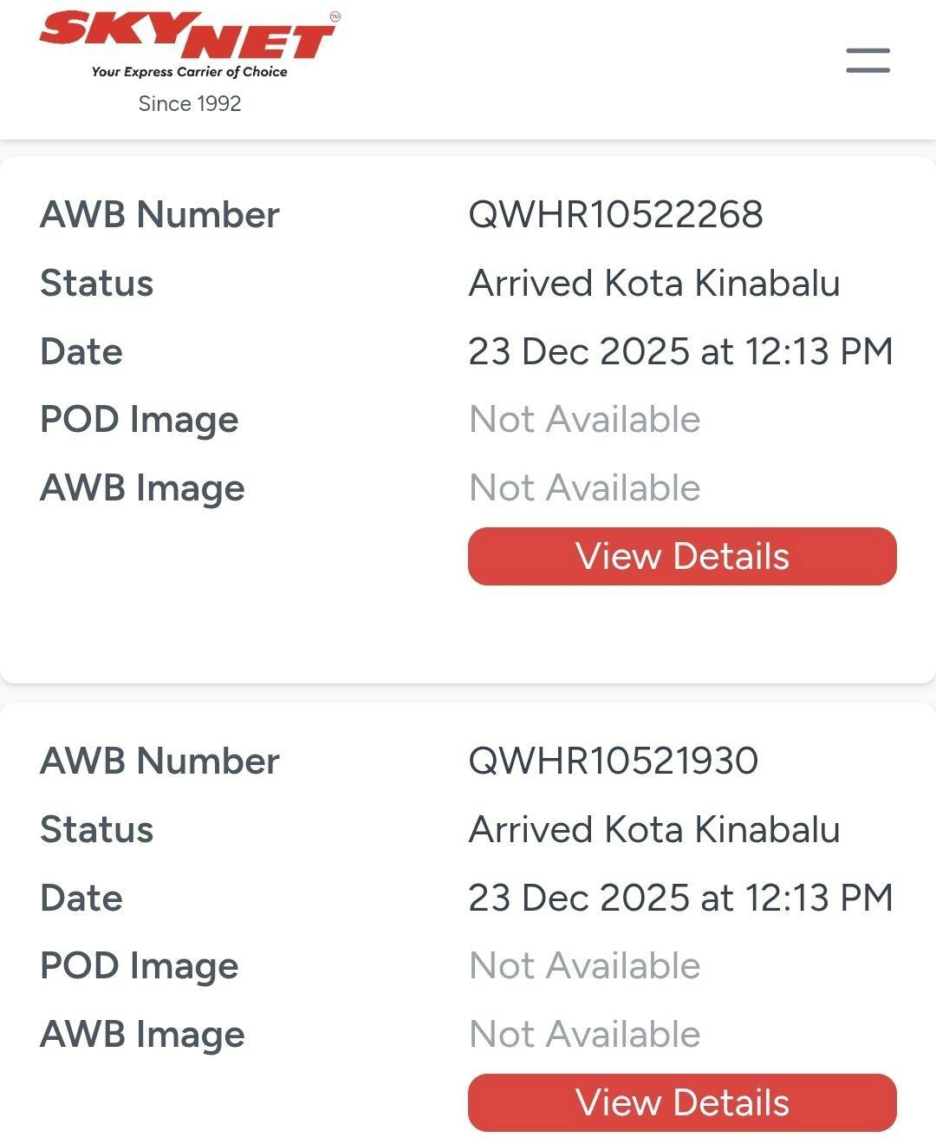
Task: Click the status "Arrived Kota Kinabalu" for QWHR10521930
Action: click(x=654, y=829)
